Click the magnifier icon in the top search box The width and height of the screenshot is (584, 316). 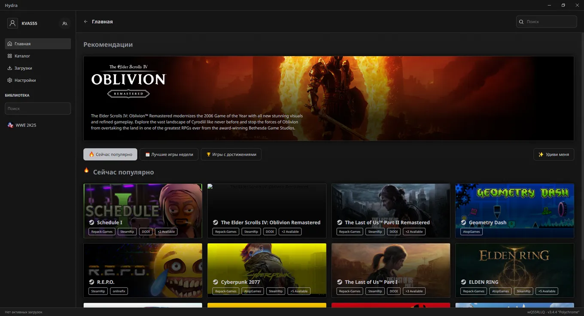tap(521, 21)
